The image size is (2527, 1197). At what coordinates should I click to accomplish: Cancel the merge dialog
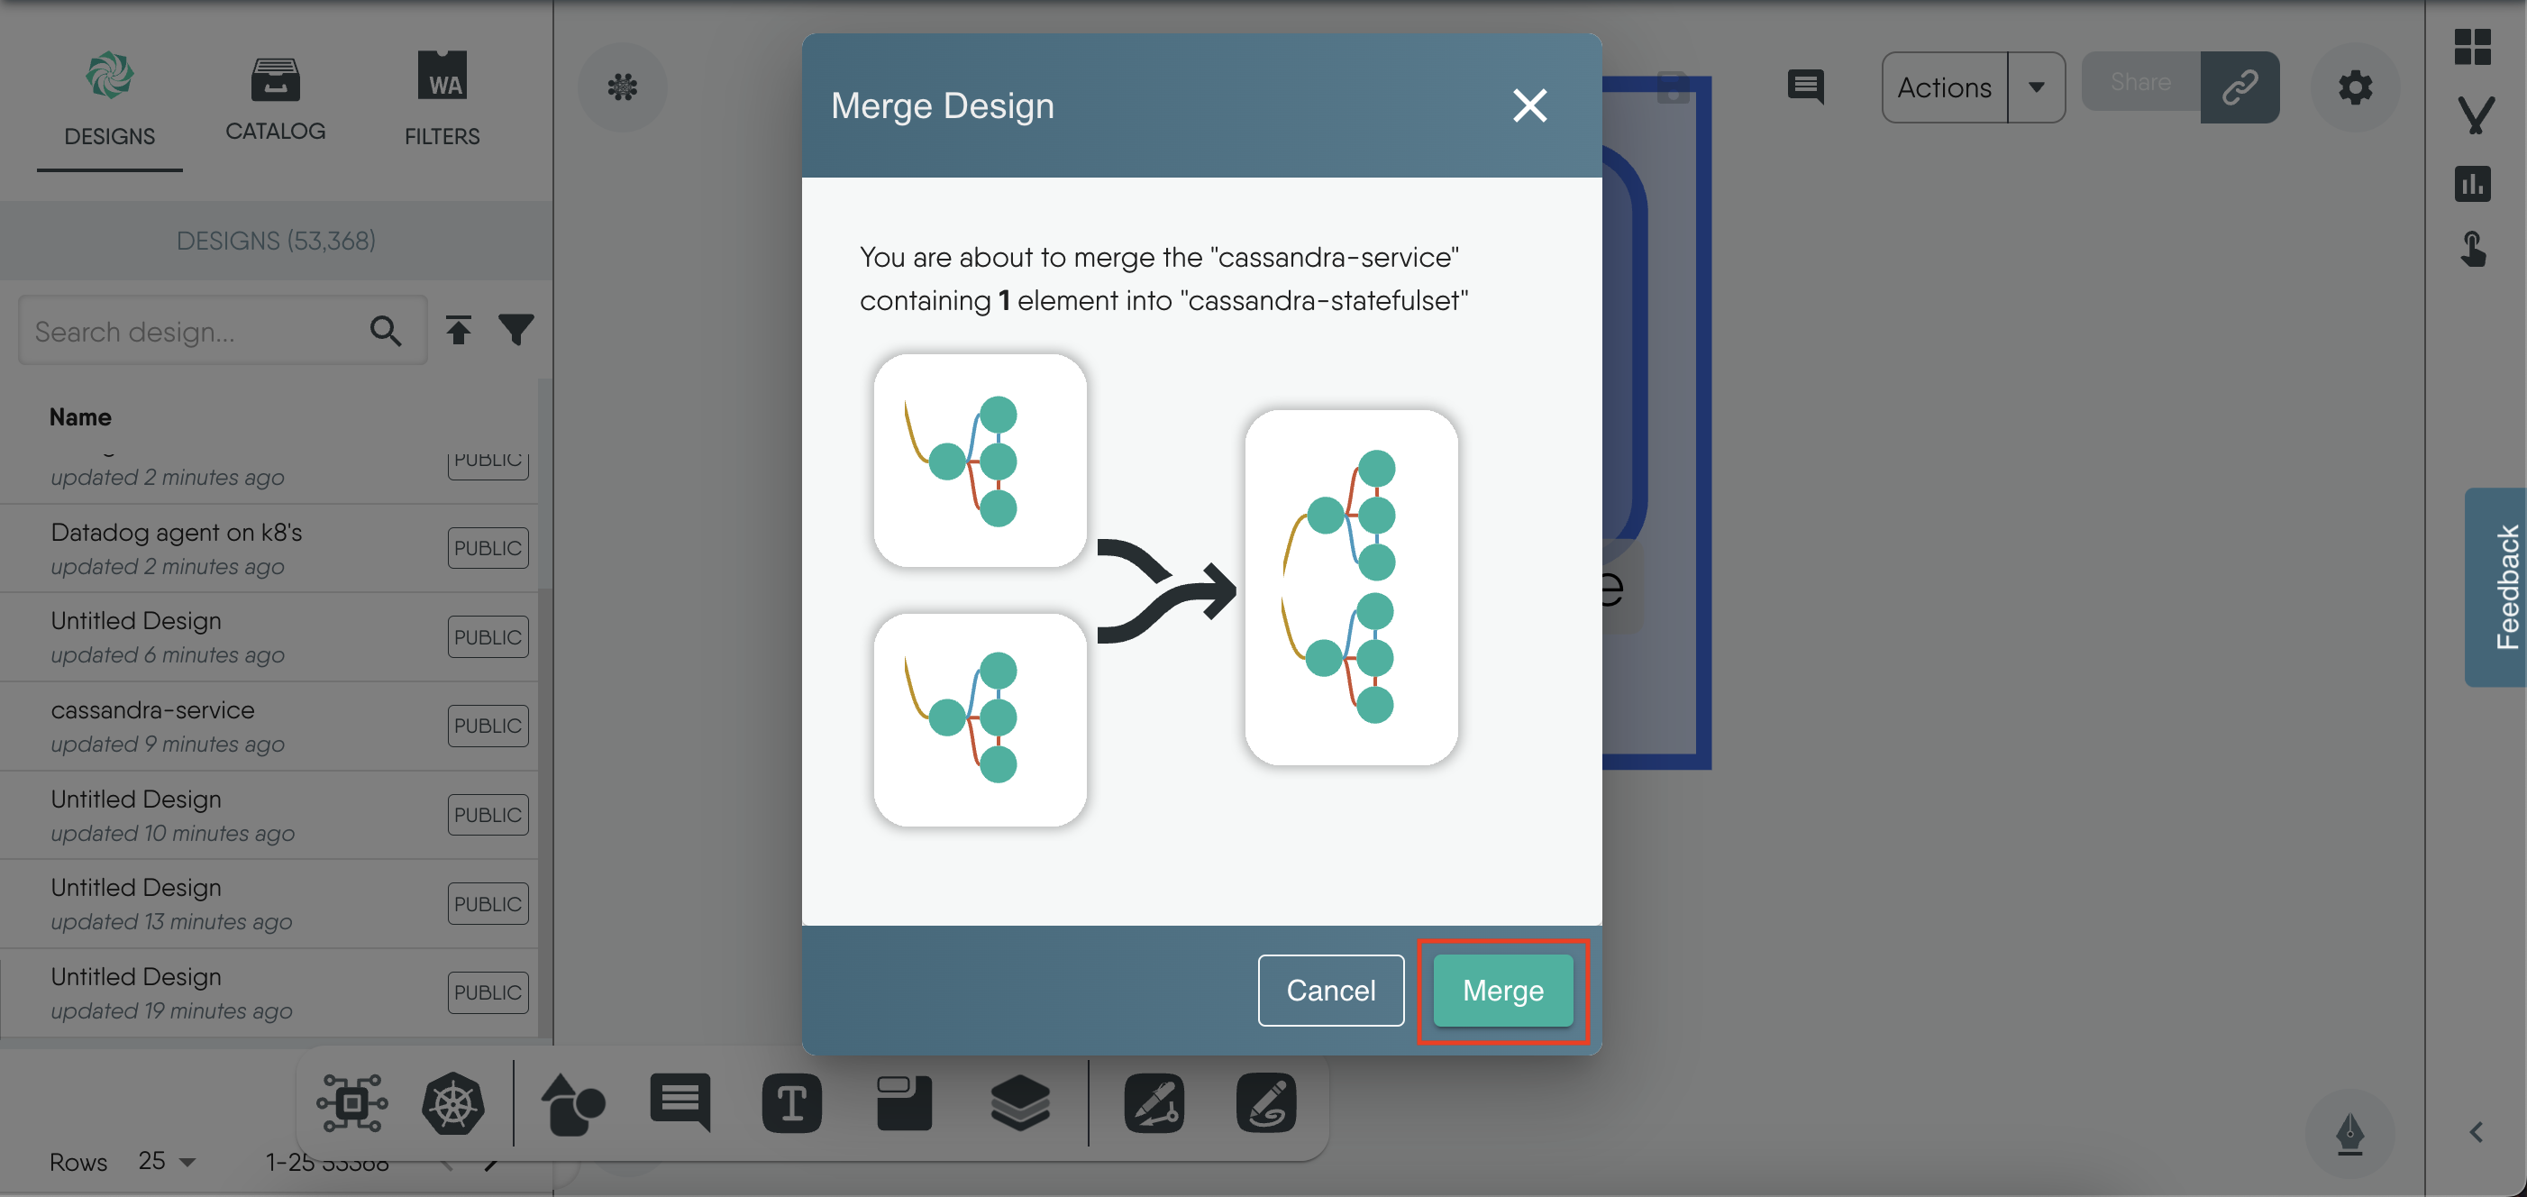1330,991
